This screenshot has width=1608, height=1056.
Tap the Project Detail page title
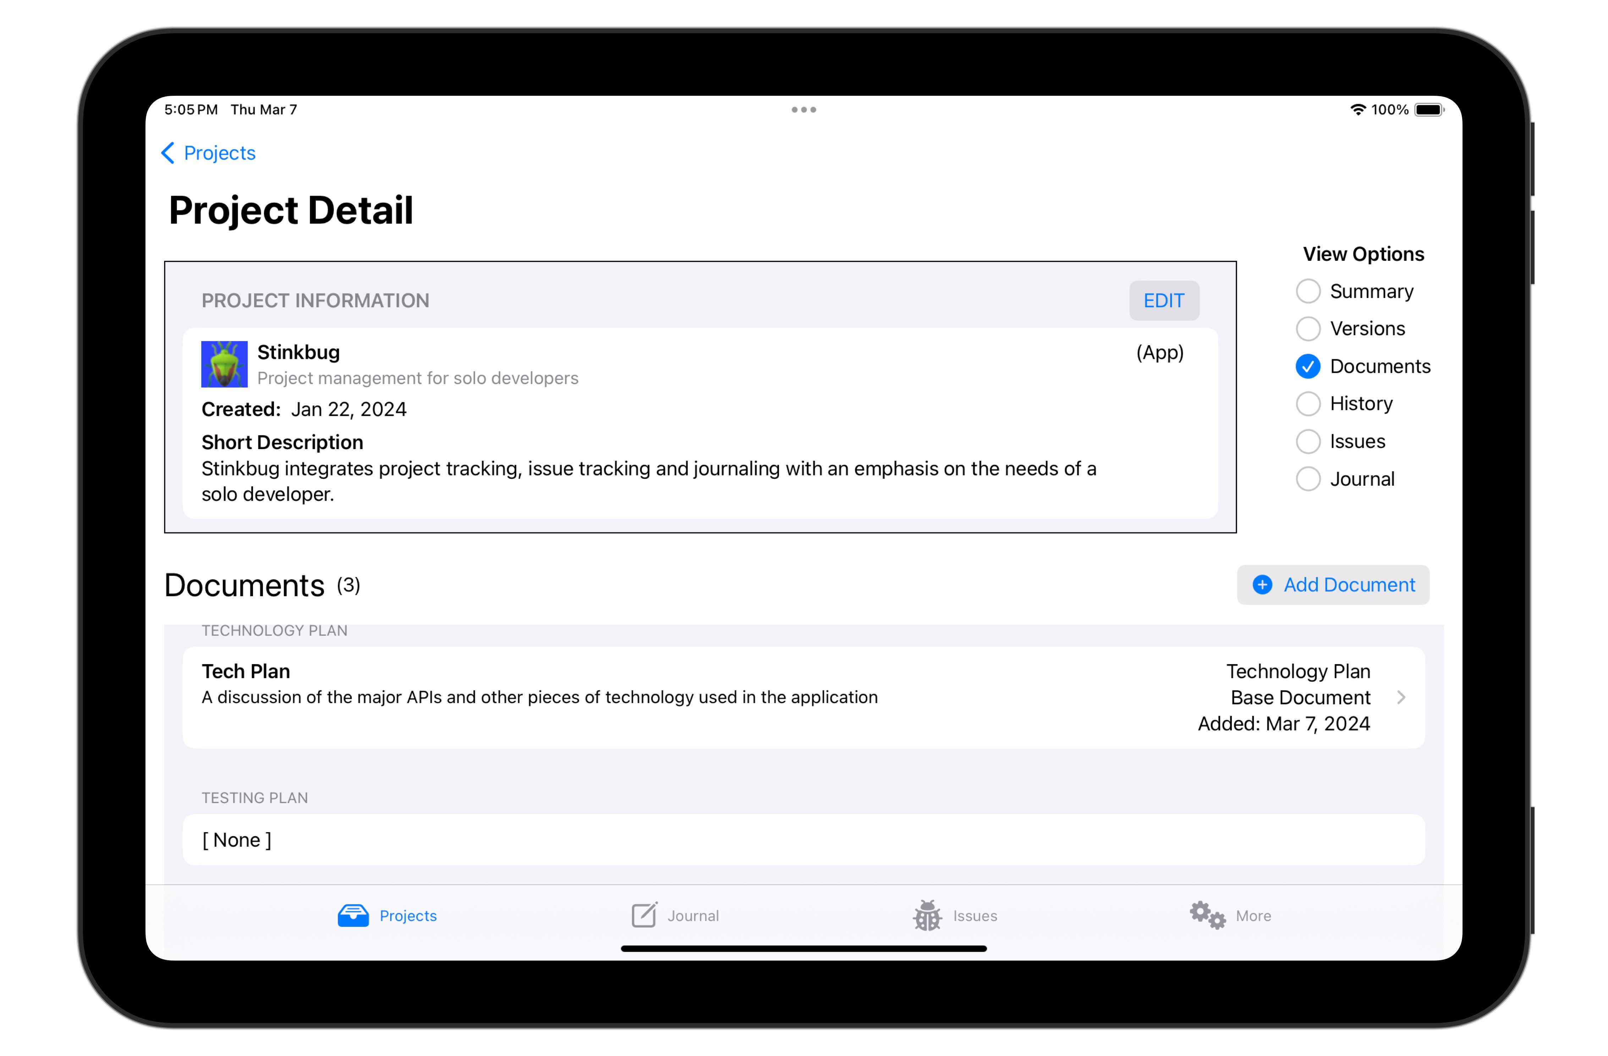pyautogui.click(x=291, y=210)
